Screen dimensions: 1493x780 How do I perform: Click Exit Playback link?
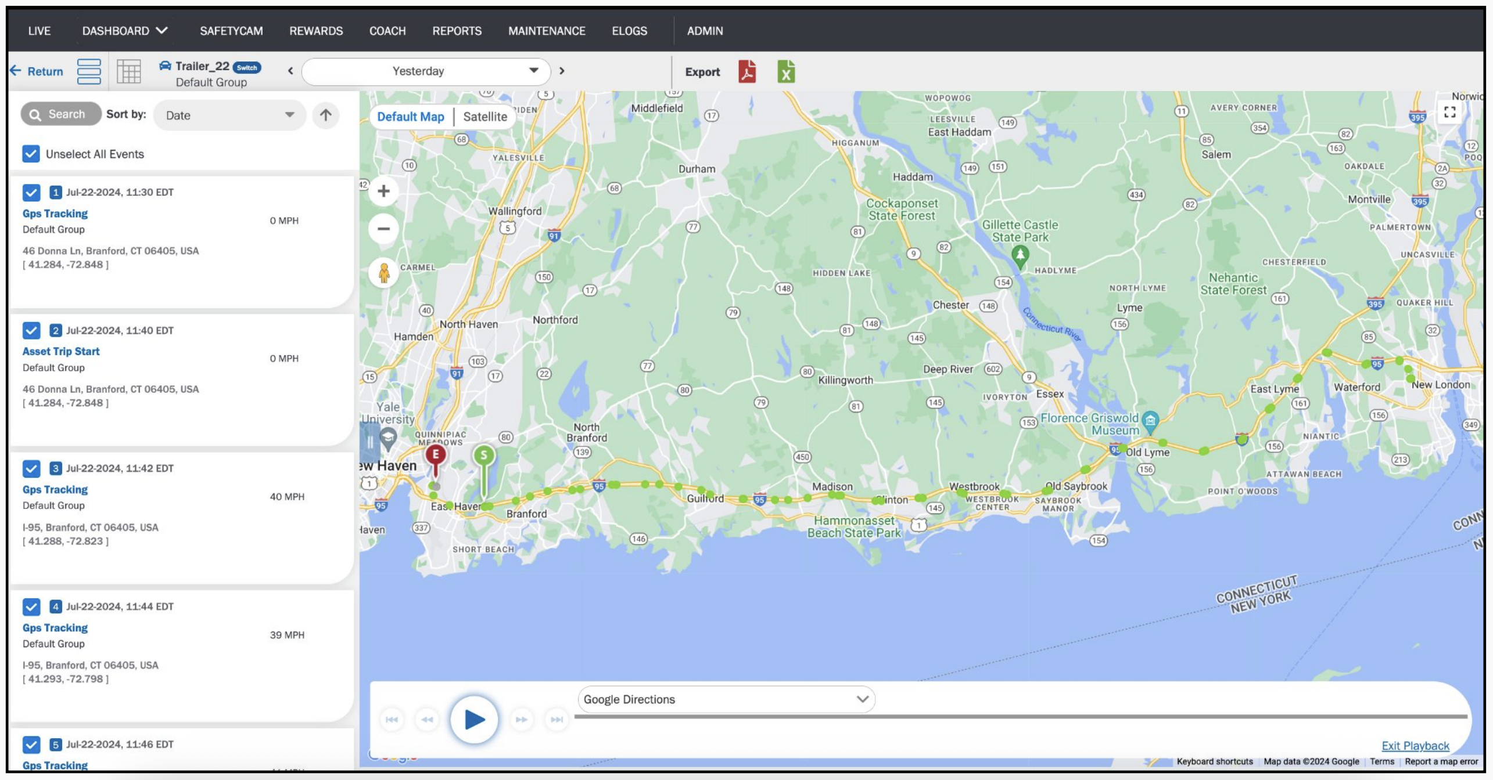click(x=1415, y=746)
